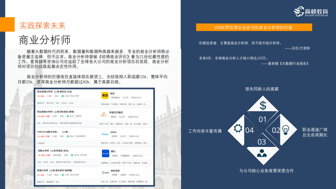The height and width of the screenshot is (189, 336).
Task: Click the 算法工程师 recruiter label
Action: point(75,175)
